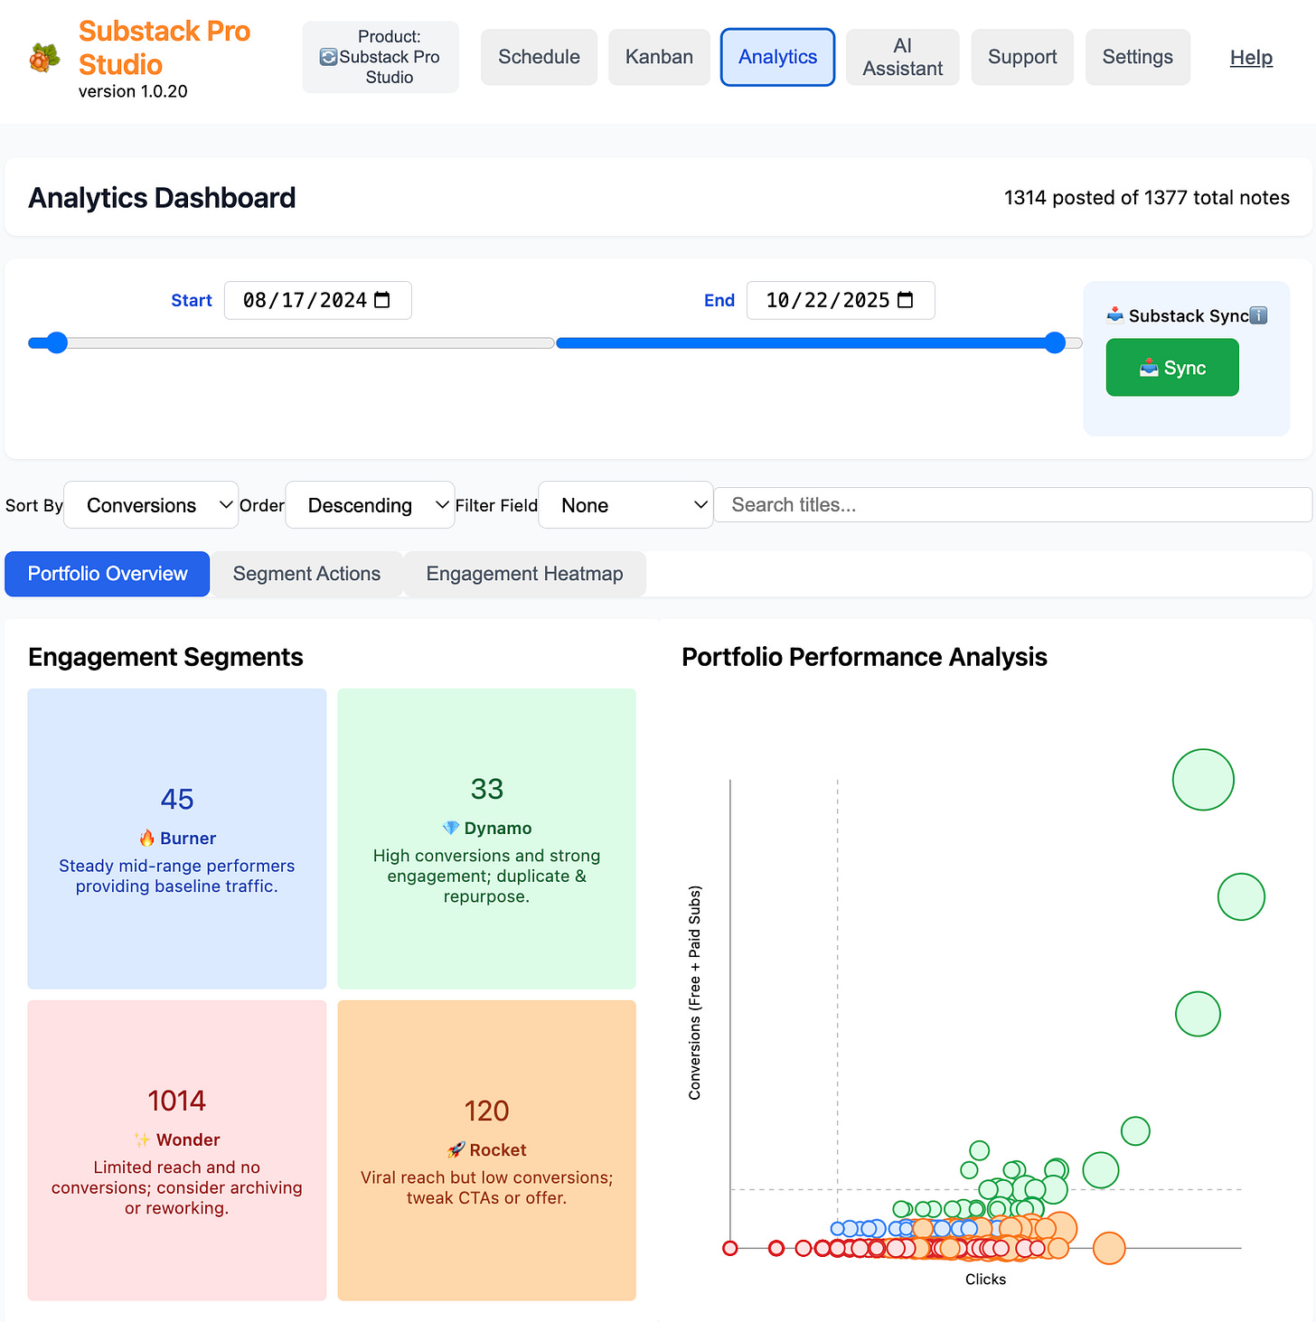Screen dimensions: 1316x1322
Task: Select the Burner segment card showing 45
Action: (x=177, y=839)
